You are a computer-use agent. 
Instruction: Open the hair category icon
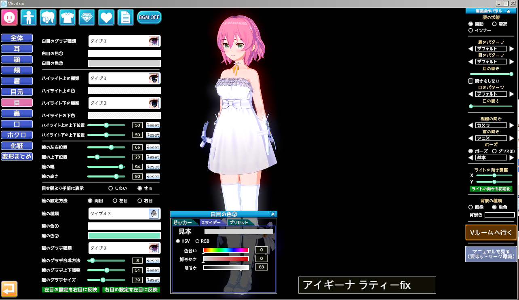tap(48, 17)
